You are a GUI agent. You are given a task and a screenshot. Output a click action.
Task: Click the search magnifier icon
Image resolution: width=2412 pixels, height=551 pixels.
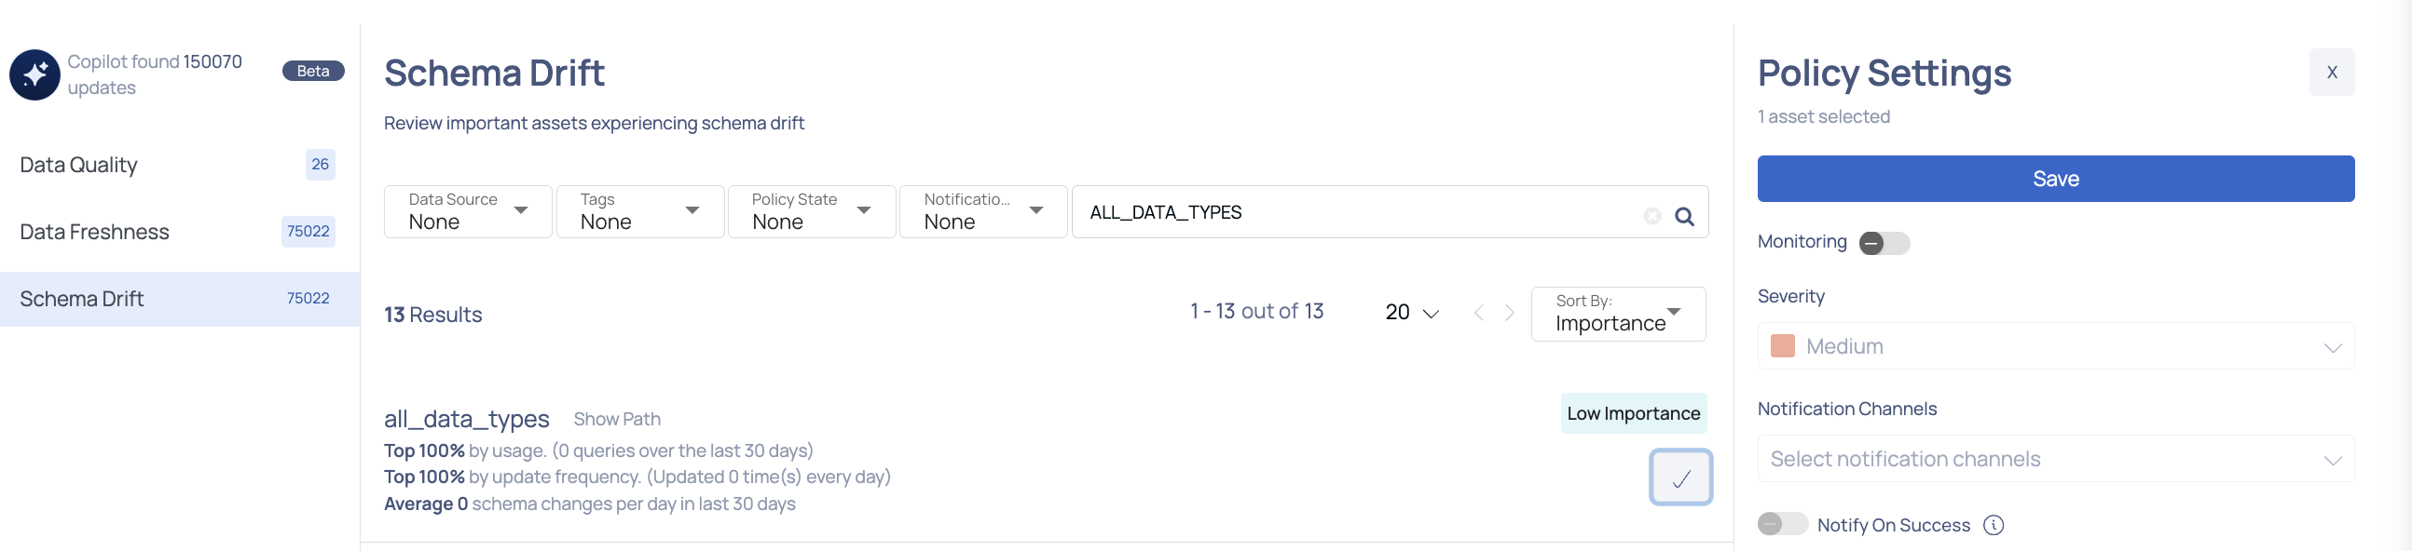(1683, 216)
